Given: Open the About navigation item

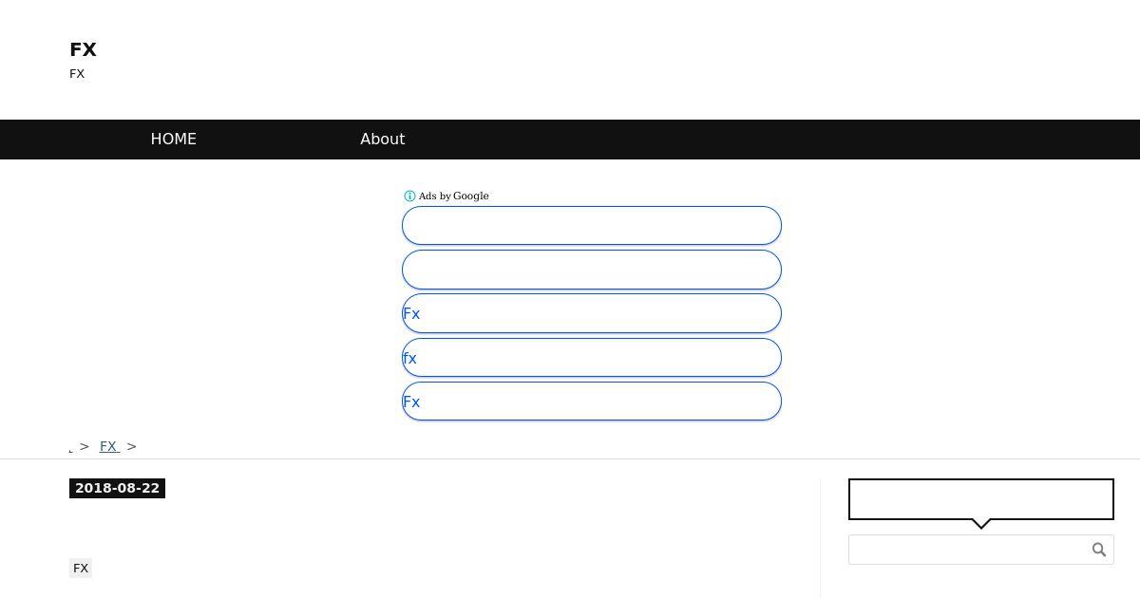Looking at the screenshot, I should coord(383,139).
